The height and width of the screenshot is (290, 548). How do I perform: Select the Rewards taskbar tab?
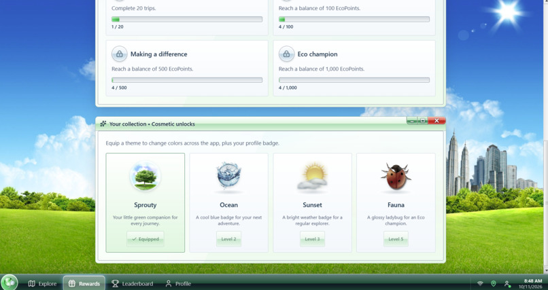(84, 283)
